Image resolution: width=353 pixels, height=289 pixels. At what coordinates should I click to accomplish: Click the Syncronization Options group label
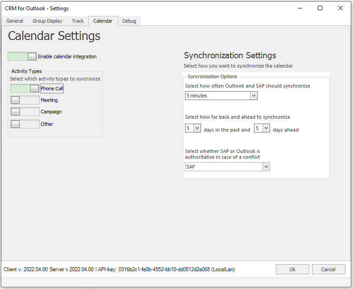pyautogui.click(x=212, y=76)
